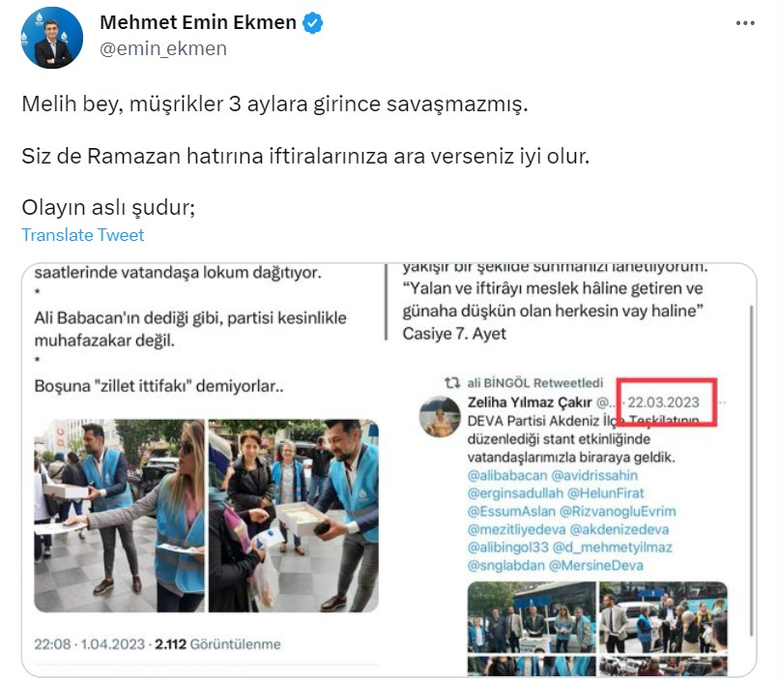The image size is (779, 683).
Task: Click the highlighted 22.03.2023 date
Action: click(x=663, y=401)
